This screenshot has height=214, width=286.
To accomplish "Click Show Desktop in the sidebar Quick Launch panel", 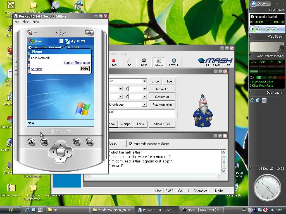I will pyautogui.click(x=264, y=100).
